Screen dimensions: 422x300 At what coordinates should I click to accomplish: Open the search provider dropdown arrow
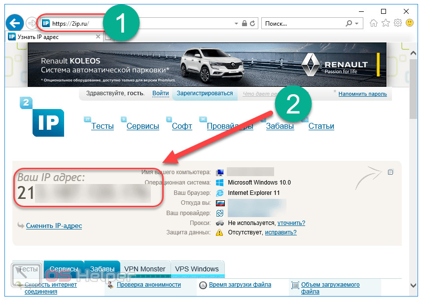[x=357, y=24]
